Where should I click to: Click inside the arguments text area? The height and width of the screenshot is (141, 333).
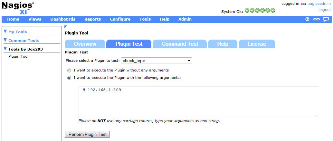point(199,102)
